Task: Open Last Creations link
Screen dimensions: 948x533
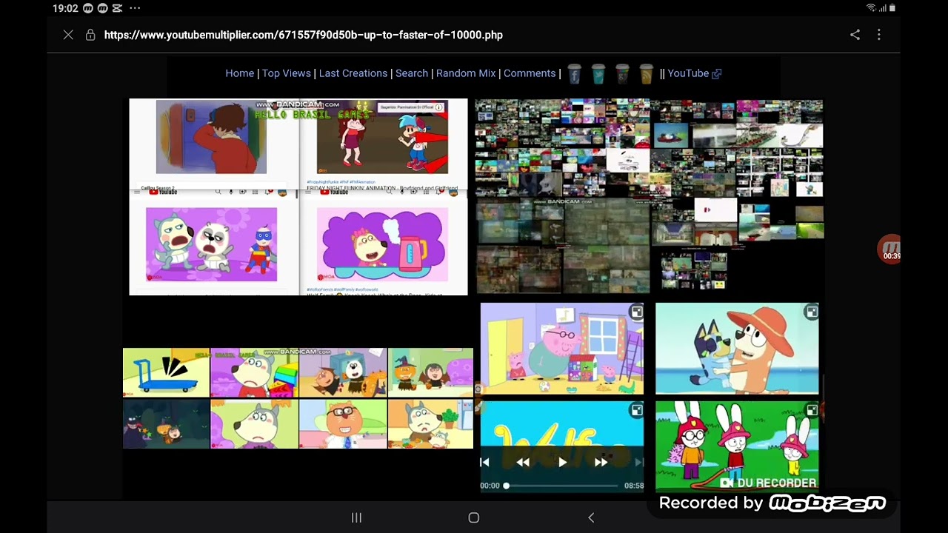Action: click(353, 73)
